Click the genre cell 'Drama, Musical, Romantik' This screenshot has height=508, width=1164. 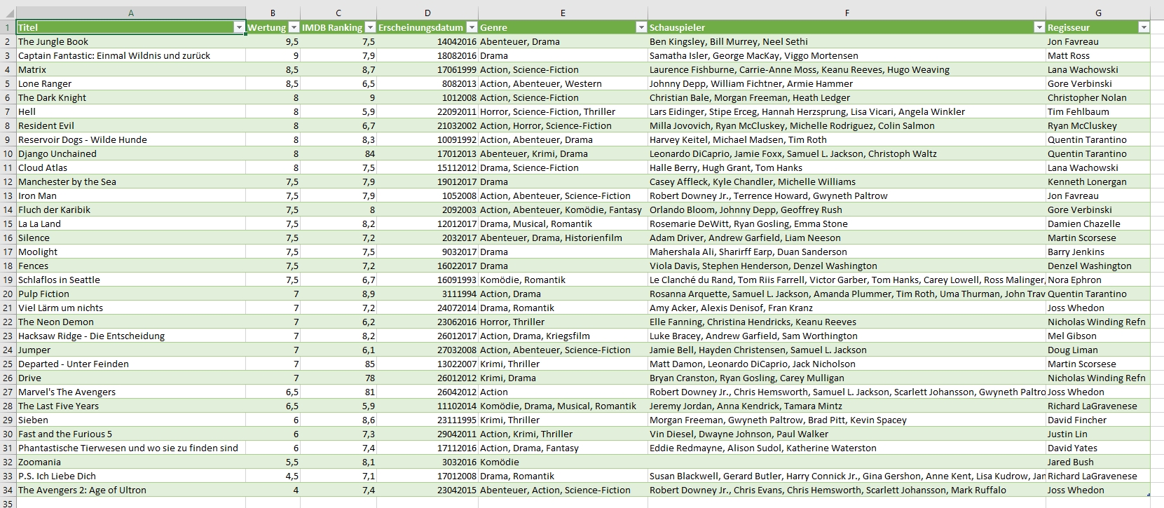pyautogui.click(x=563, y=224)
